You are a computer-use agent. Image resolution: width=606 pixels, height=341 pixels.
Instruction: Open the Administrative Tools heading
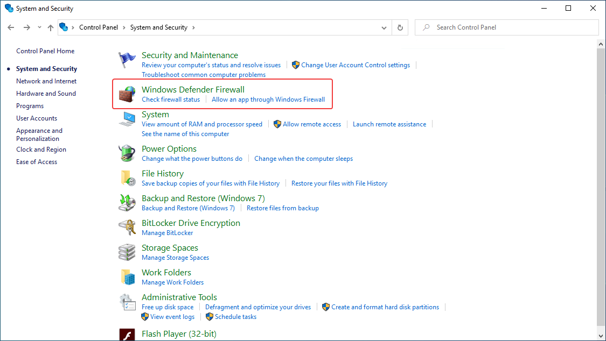point(179,297)
